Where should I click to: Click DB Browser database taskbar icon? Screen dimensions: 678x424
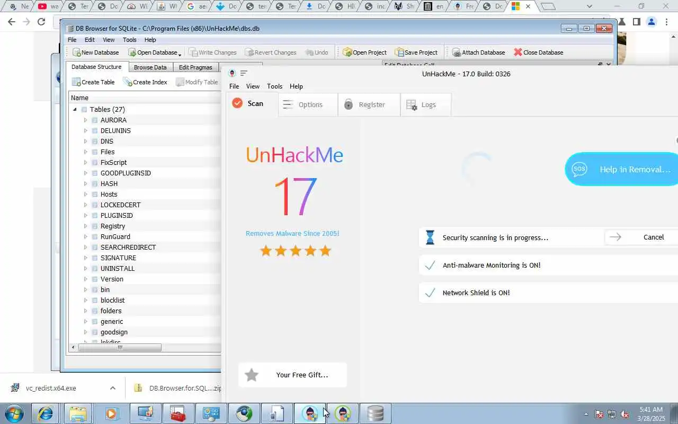click(375, 413)
